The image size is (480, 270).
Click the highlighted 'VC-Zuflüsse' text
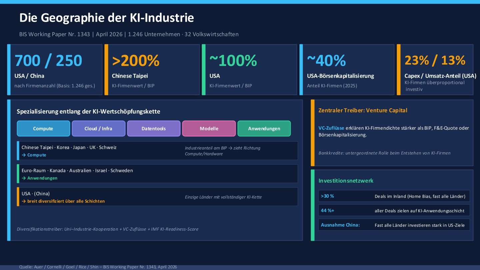pos(331,128)
